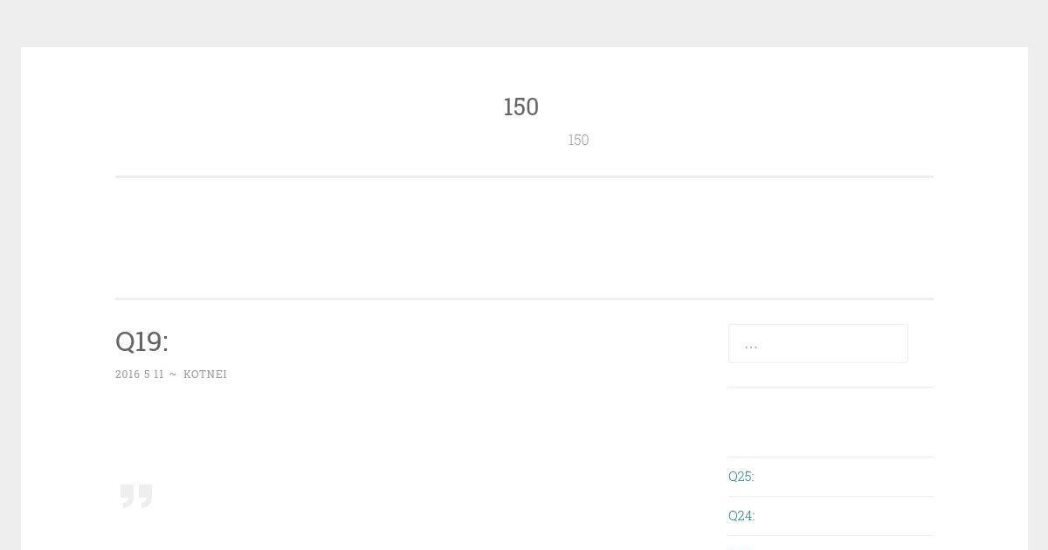This screenshot has width=1048, height=550.
Task: Open author KOTNEI's posts
Action: [x=205, y=374]
